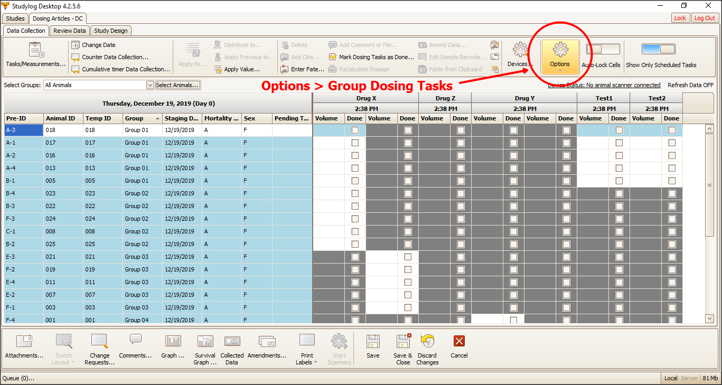Open Cumulative timer Data Collection

[120, 69]
